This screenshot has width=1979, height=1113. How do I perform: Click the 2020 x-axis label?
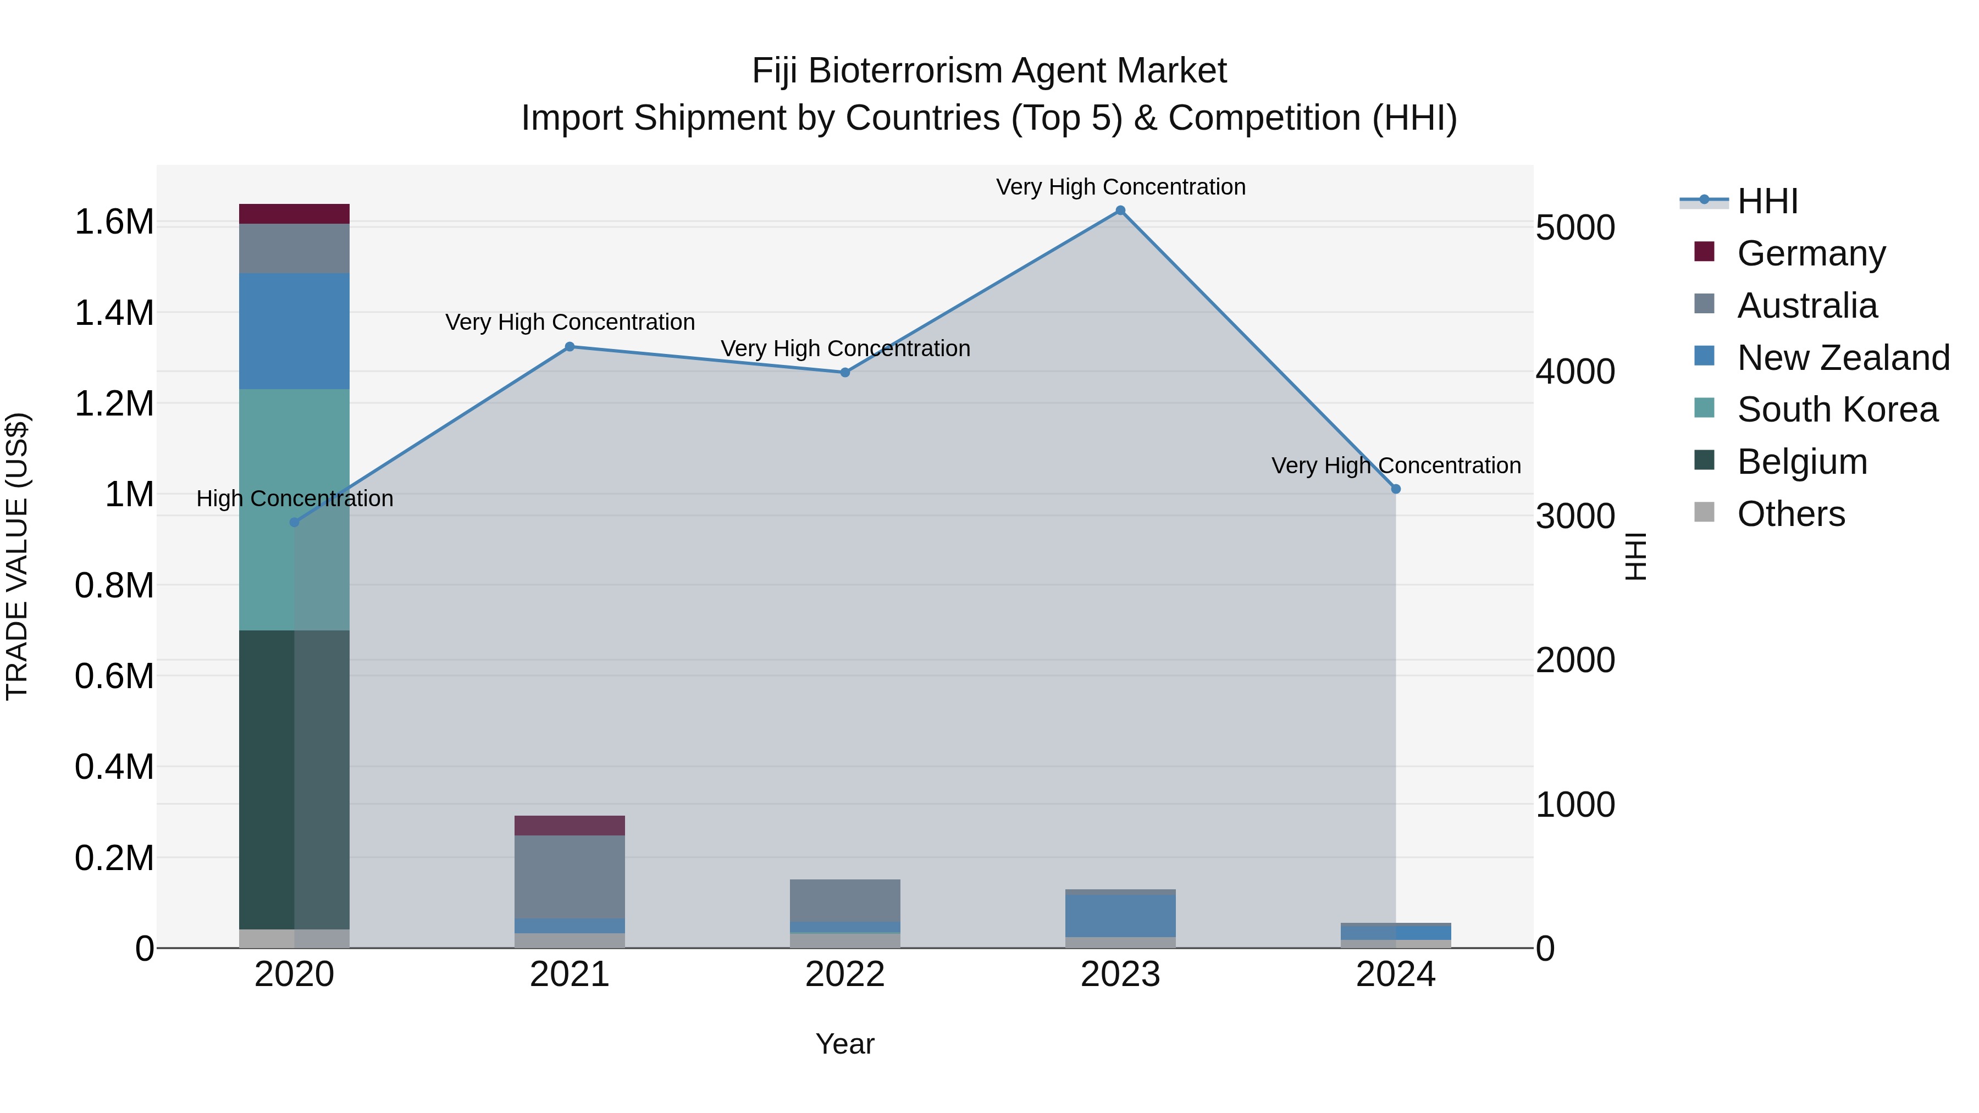(294, 974)
